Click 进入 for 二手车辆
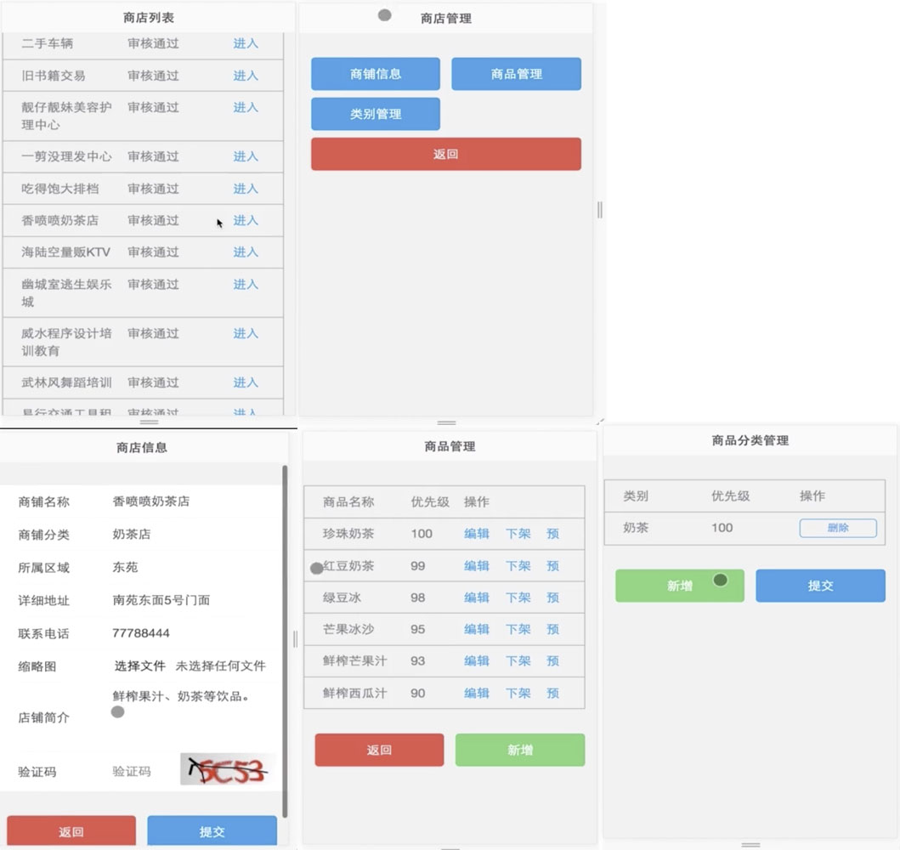Image resolution: width=900 pixels, height=850 pixels. click(x=246, y=43)
